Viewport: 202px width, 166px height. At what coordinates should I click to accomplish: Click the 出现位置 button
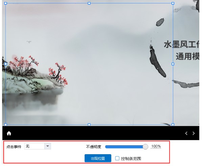[x=98, y=158]
